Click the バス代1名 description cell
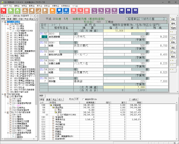The width and height of the screenshot is (179, 144). point(88,63)
